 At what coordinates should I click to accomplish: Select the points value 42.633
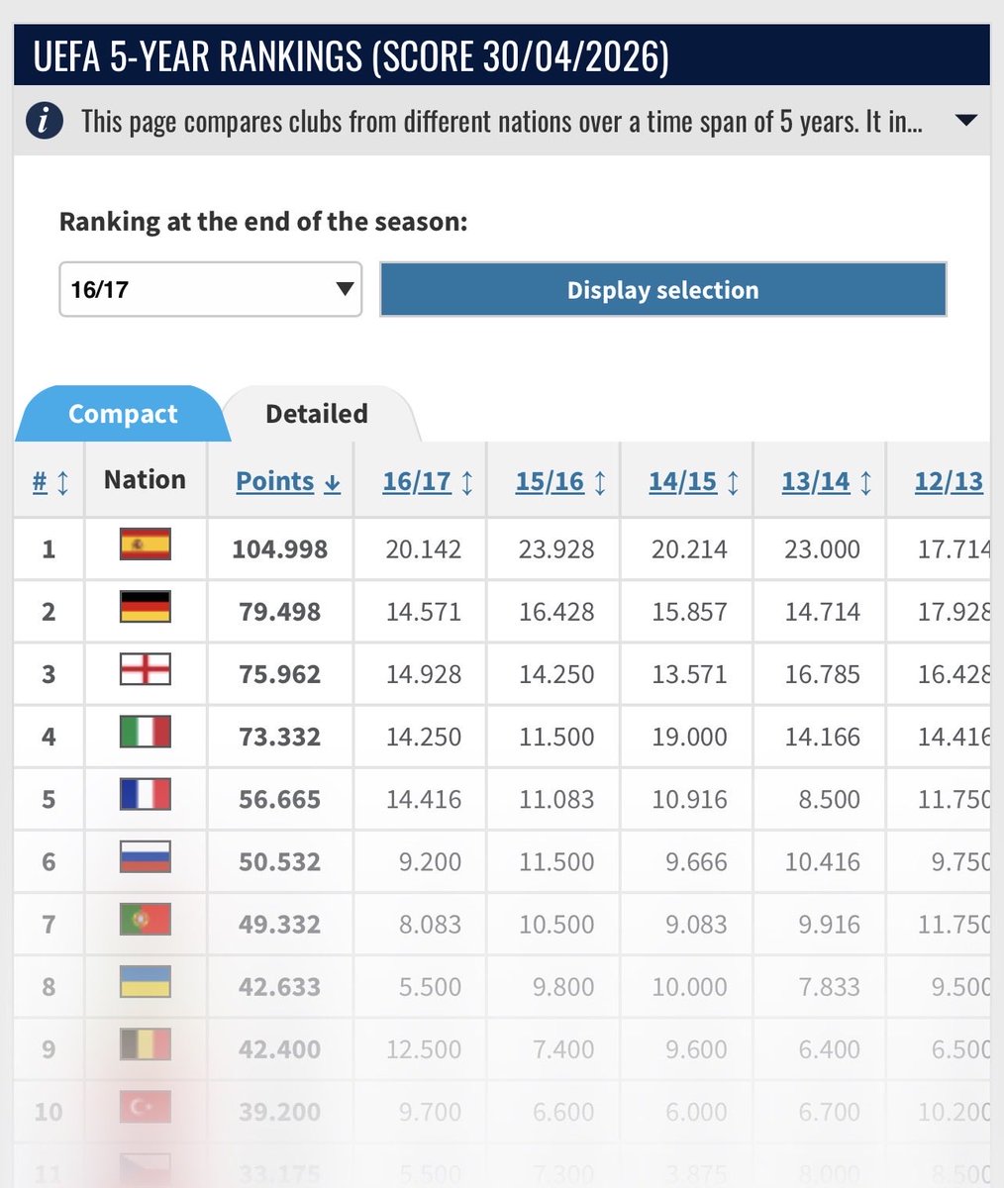pos(280,987)
